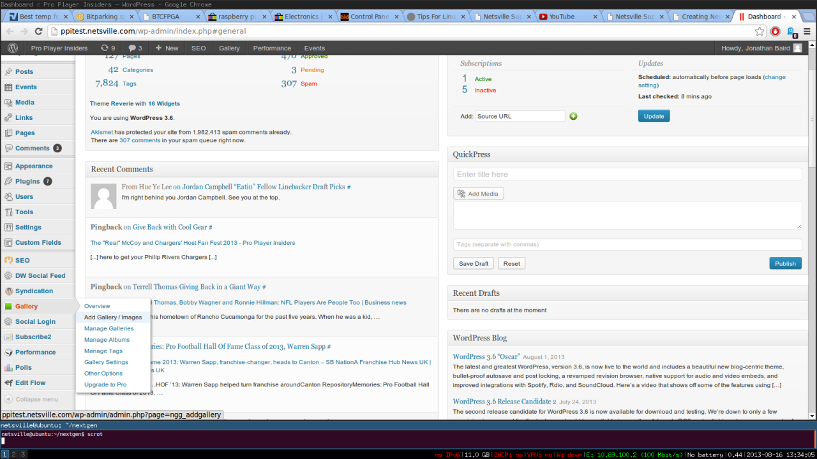Screen dimensions: 817x459
Task: Click the Links chain icon in sidebar
Action: (x=8, y=117)
